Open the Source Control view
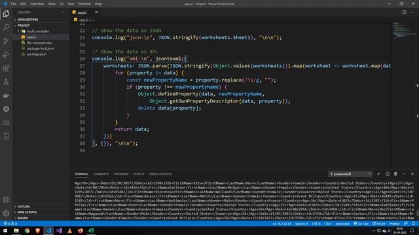The image size is (419, 235). (x=6, y=40)
